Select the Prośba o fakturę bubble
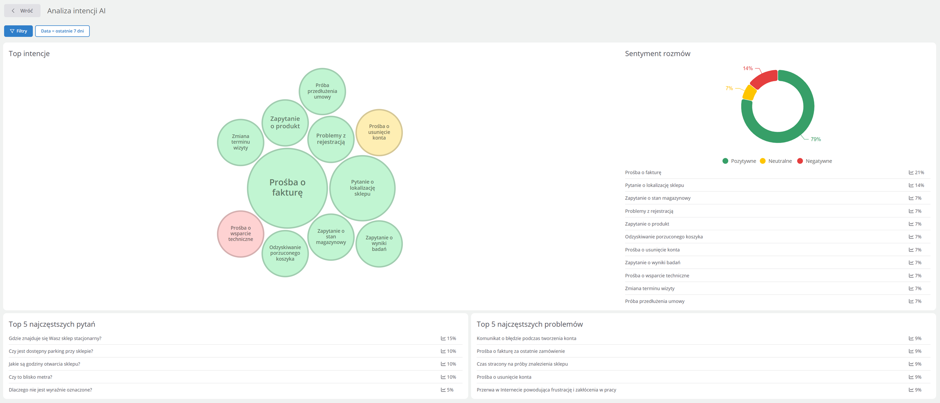Viewport: 940px width, 403px height. [x=287, y=187]
